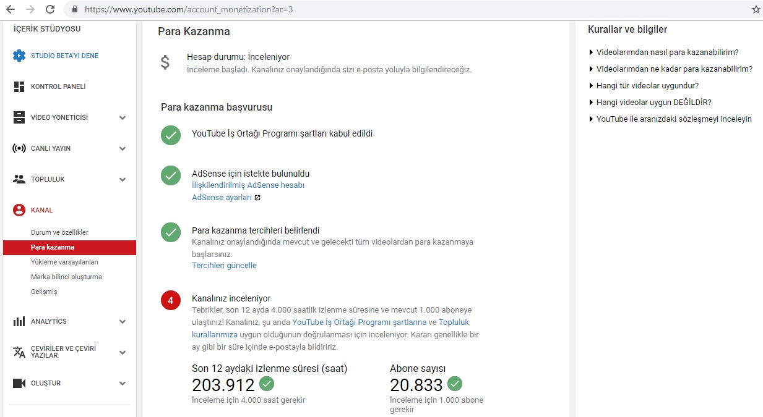
Task: Click green check for Program şartları kabul edildi
Action: (x=171, y=135)
